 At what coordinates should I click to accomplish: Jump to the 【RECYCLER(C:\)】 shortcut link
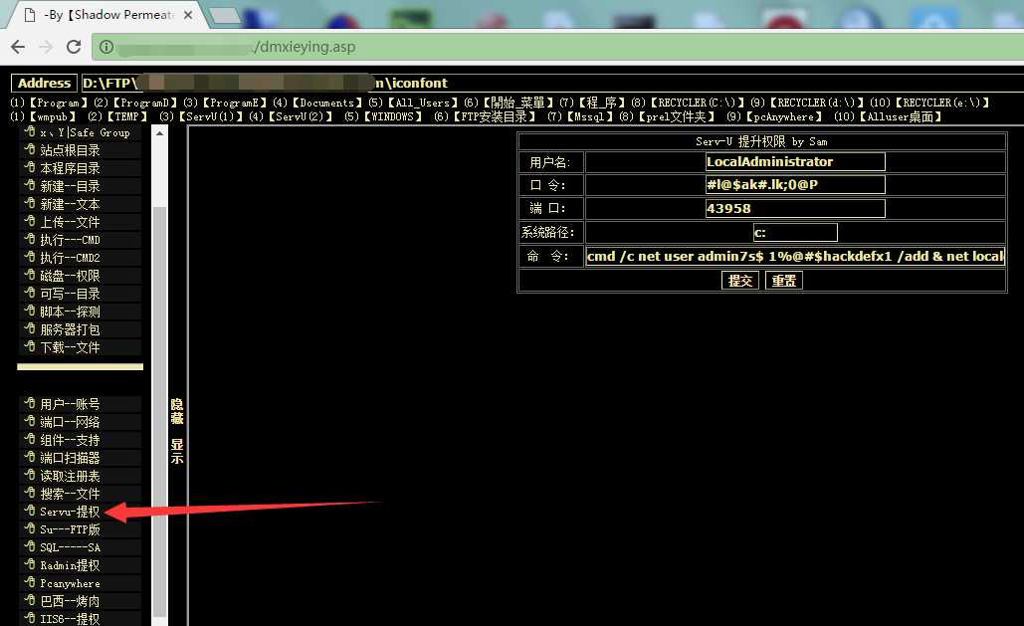(698, 103)
